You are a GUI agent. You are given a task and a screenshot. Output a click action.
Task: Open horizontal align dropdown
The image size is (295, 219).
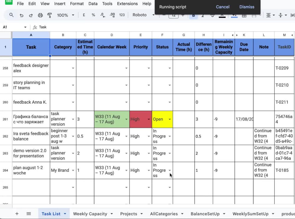(270, 15)
